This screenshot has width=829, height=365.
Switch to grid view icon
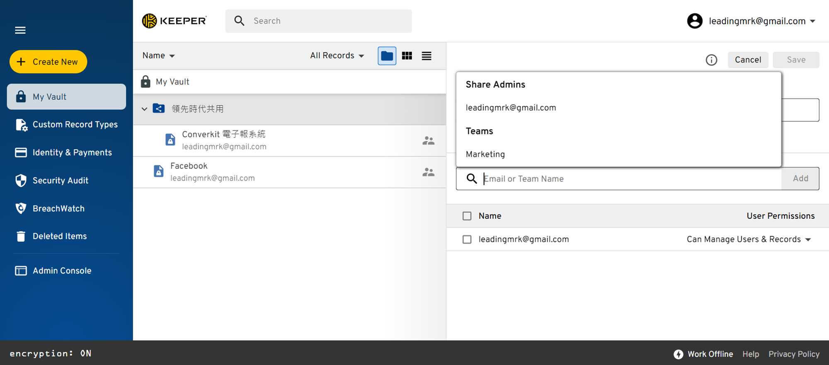[x=407, y=56]
